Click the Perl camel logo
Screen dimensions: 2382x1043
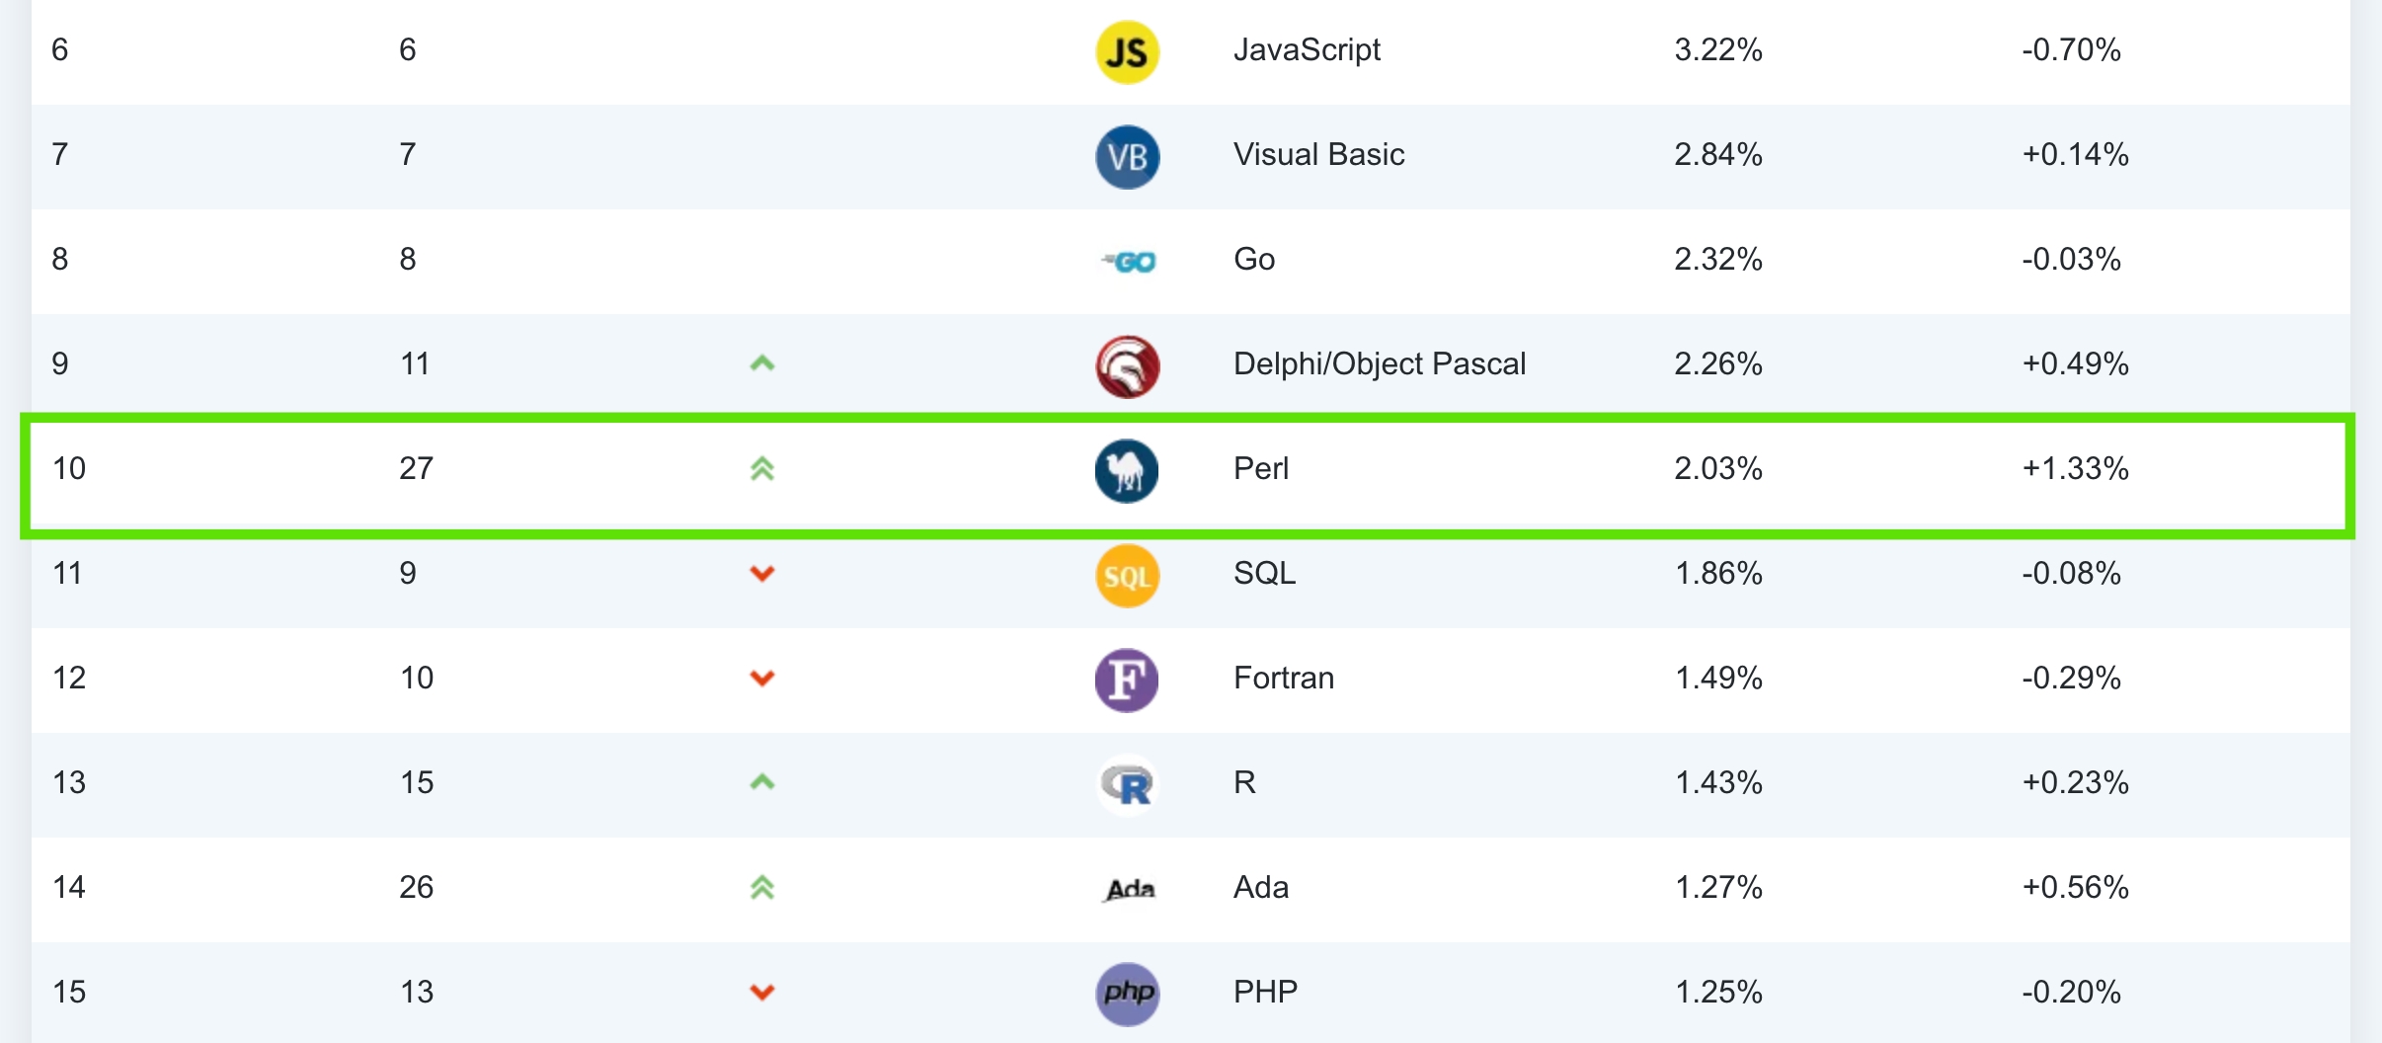pyautogui.click(x=1127, y=471)
